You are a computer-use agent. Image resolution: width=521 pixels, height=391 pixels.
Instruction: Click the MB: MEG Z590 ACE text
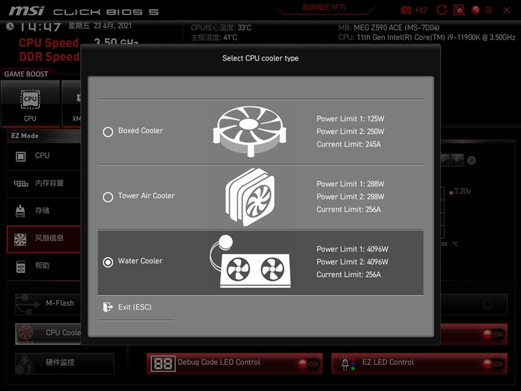pyautogui.click(x=389, y=27)
